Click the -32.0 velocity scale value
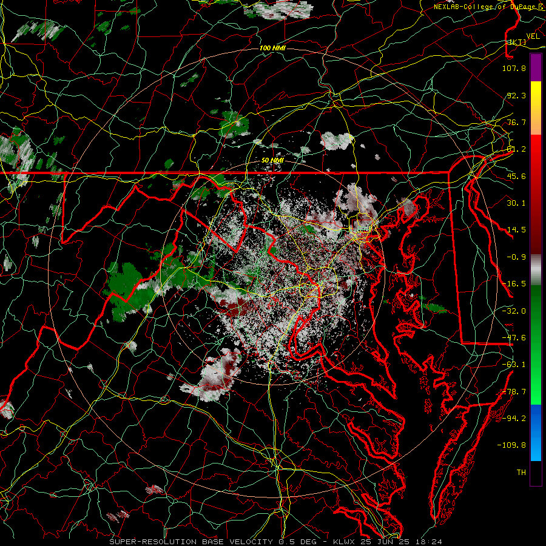Image resolution: width=546 pixels, height=546 pixels. 514,311
